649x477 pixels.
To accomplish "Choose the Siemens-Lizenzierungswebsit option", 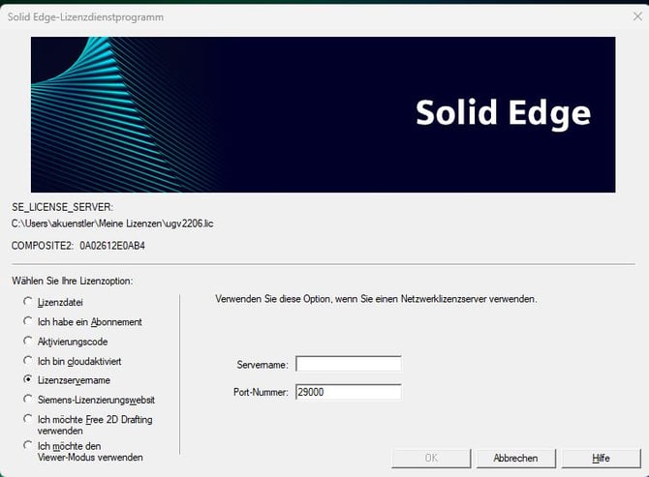I will [28, 400].
